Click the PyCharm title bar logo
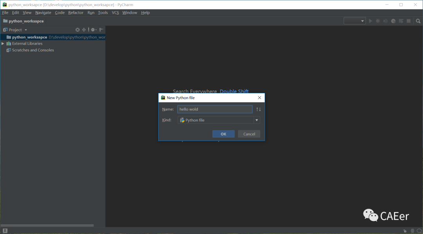The width and height of the screenshot is (423, 234). (x=5, y=5)
